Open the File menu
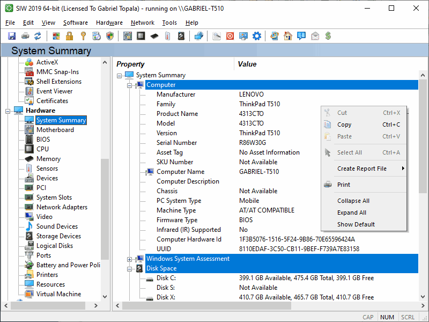Screen dimensions: 429x322 point(10,23)
